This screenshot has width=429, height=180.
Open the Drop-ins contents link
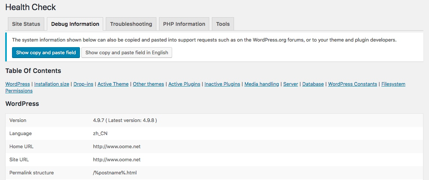(83, 84)
